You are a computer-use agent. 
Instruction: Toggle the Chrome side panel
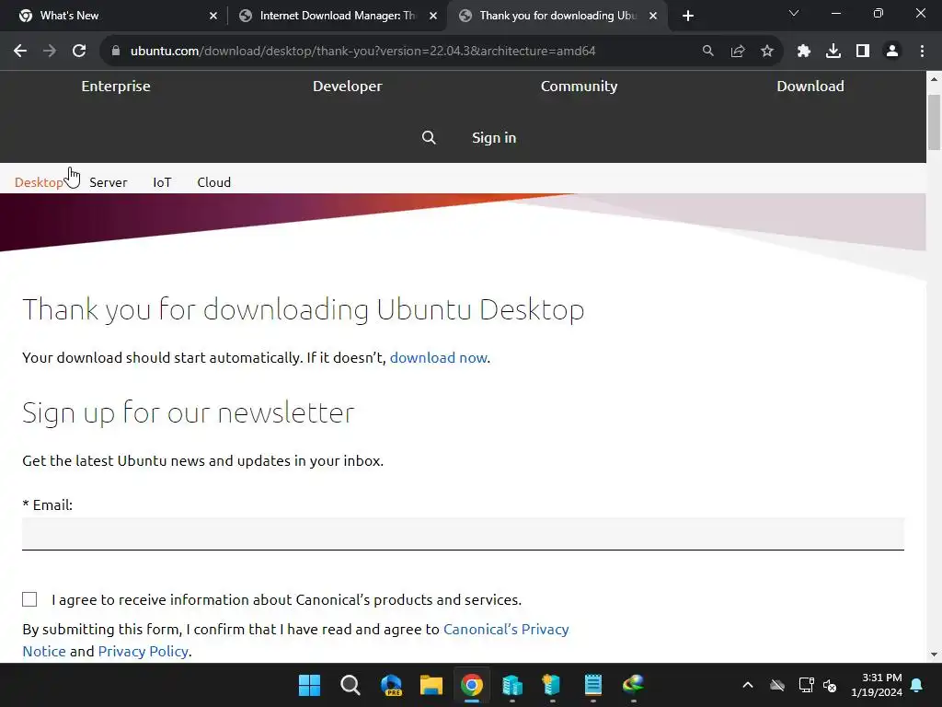click(x=863, y=52)
